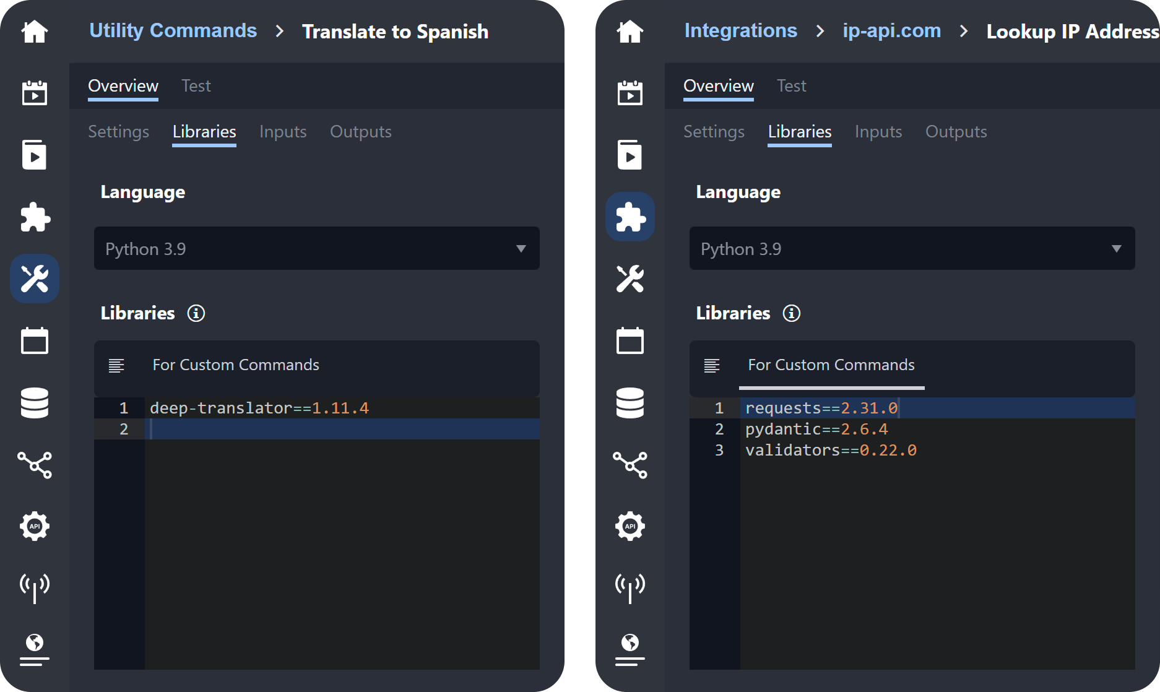Click the calendar icon in left sidebar
The image size is (1160, 692).
pos(35,340)
